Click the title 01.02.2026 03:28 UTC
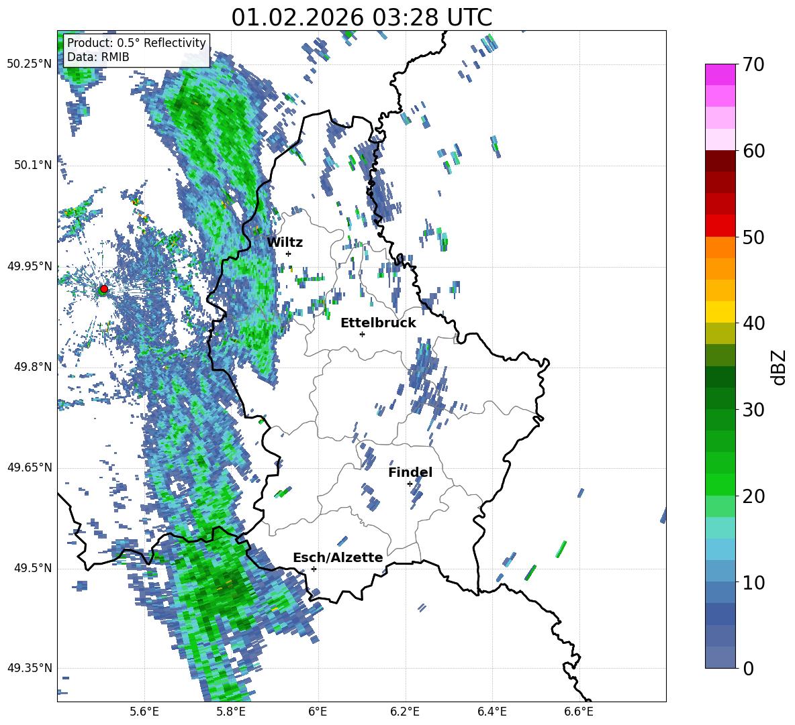 pyautogui.click(x=361, y=17)
